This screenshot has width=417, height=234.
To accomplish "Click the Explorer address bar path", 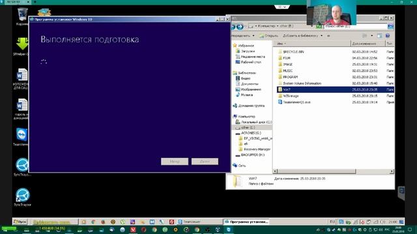I will [281, 26].
